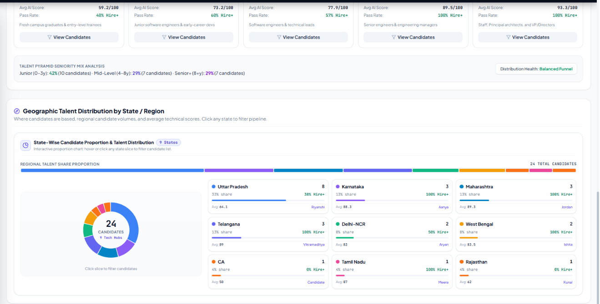Open Jordan link in Maharashtra card
This screenshot has width=600, height=304.
pos(567,207)
